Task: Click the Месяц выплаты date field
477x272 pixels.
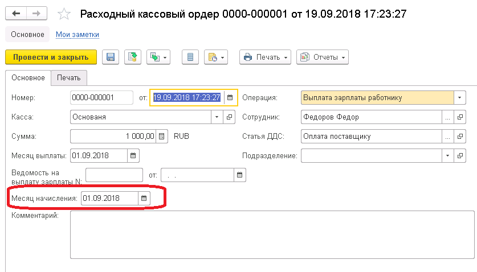Action: tap(99, 155)
